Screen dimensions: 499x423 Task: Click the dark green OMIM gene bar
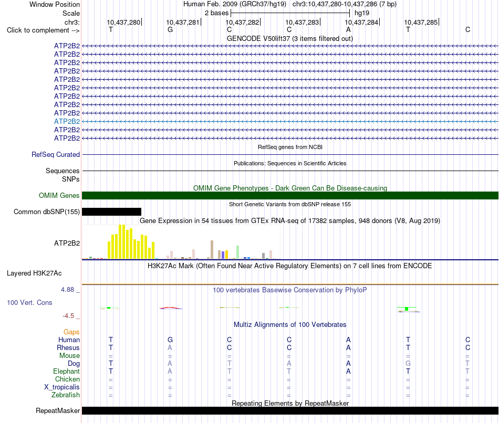290,196
